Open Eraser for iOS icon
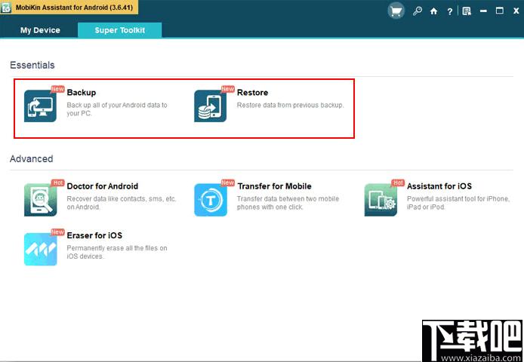The height and width of the screenshot is (362, 524). (x=40, y=249)
